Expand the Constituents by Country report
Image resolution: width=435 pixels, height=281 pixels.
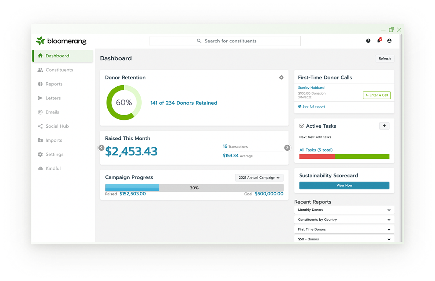pos(344,220)
